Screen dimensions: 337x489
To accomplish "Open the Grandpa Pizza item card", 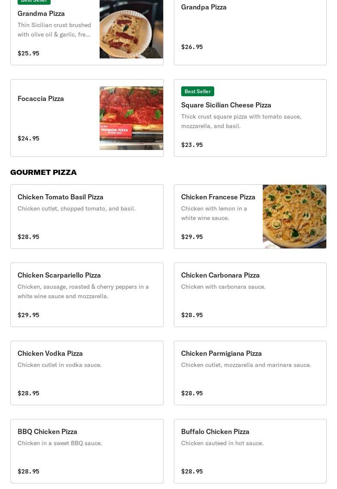I will pyautogui.click(x=250, y=32).
